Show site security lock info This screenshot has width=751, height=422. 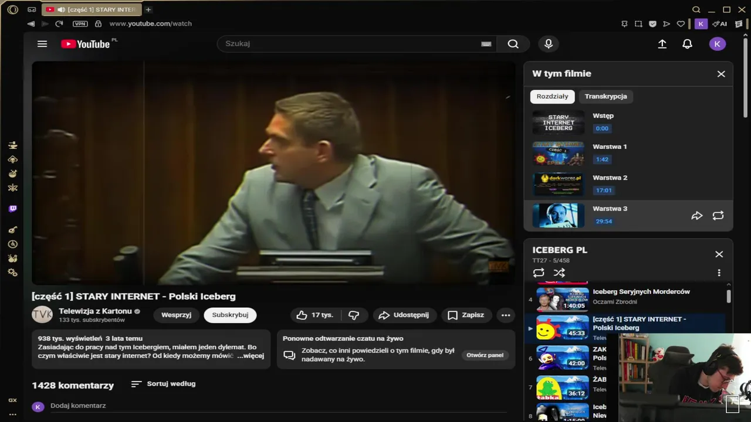(x=98, y=24)
